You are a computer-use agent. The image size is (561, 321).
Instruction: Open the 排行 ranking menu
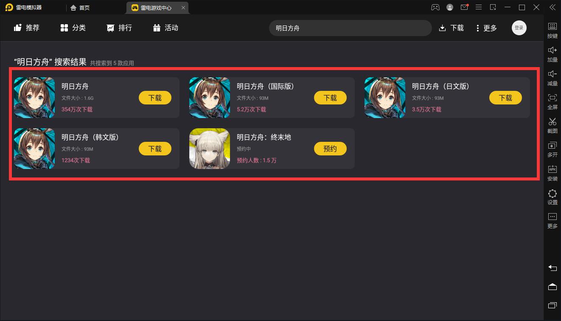pos(119,28)
